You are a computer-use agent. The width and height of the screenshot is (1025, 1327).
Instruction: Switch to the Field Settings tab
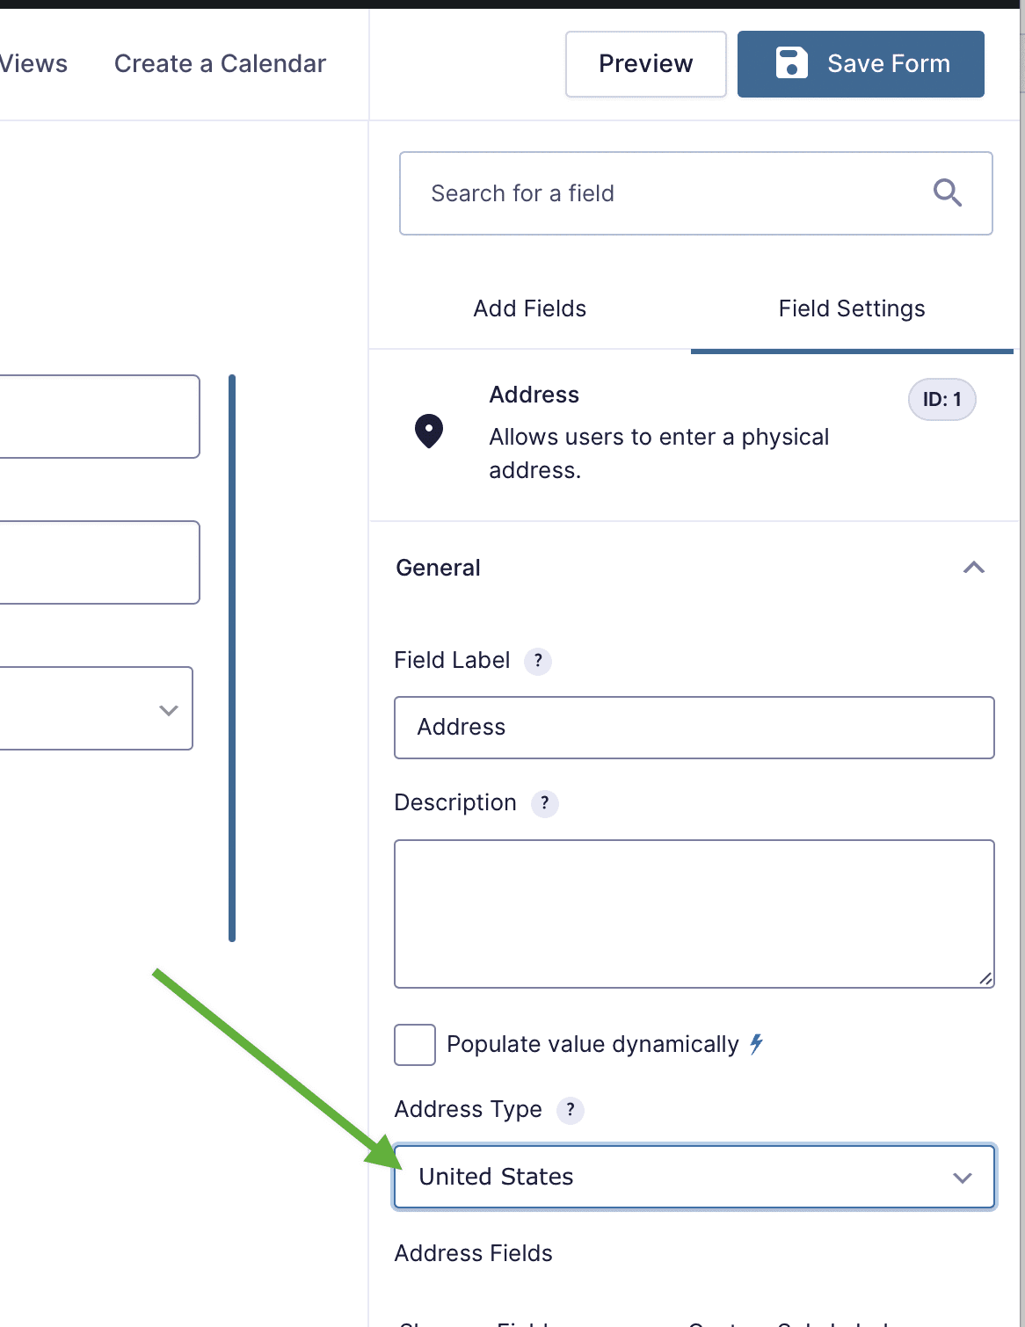coord(851,308)
